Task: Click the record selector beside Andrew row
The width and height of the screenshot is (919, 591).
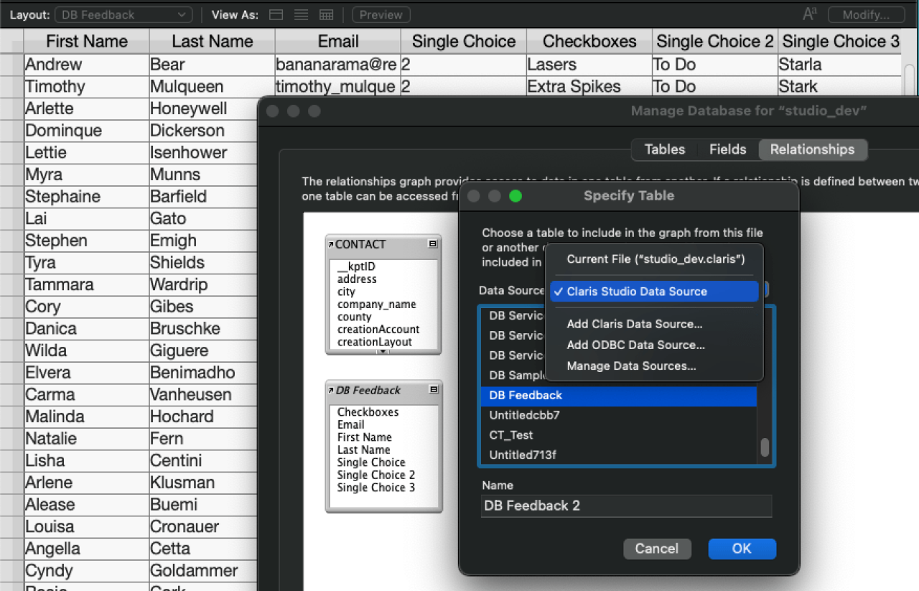Action: [x=11, y=65]
